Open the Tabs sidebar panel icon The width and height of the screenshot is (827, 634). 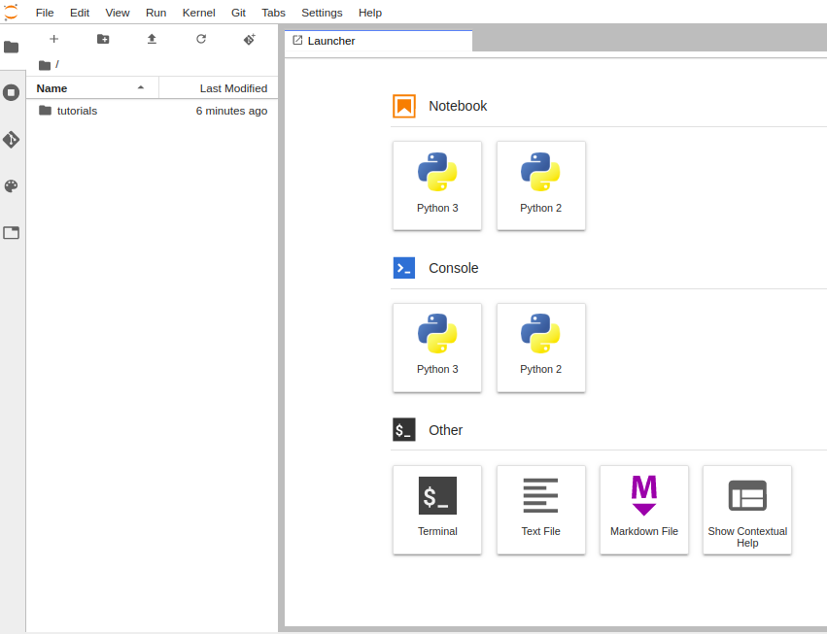point(11,232)
